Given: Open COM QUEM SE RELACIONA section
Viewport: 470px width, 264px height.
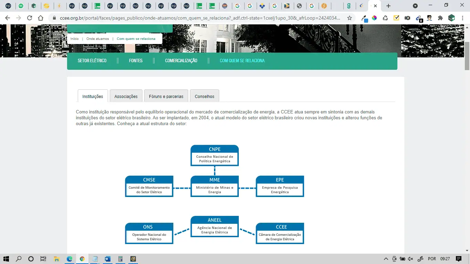Looking at the screenshot, I should point(242,60).
